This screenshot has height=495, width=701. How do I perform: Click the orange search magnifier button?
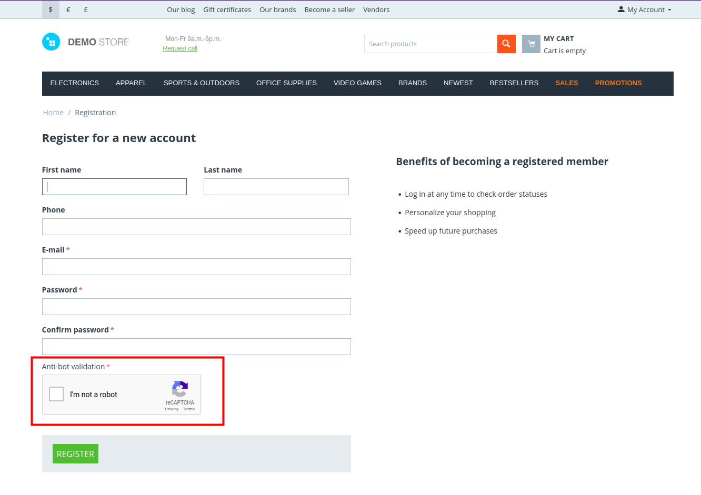tap(506, 44)
